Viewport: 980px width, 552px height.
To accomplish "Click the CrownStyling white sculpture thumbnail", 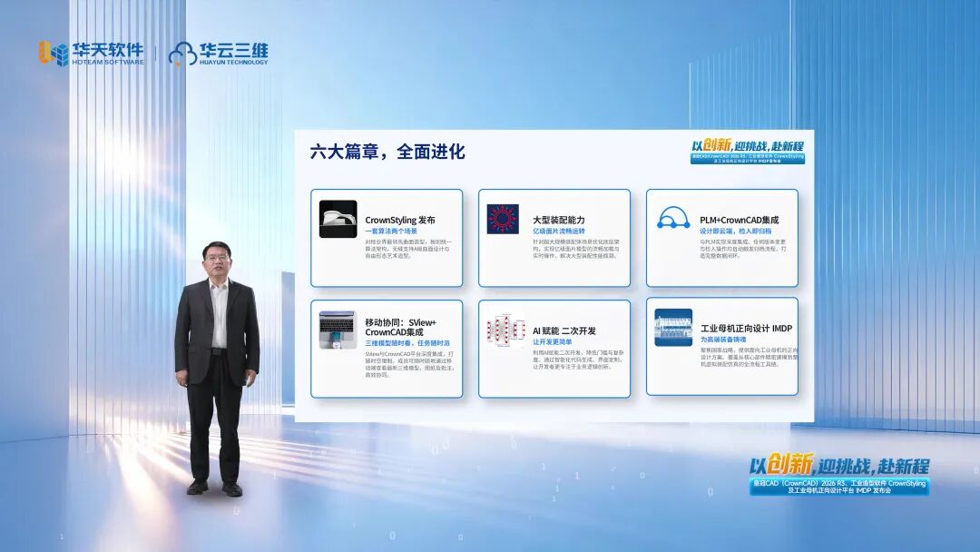I will point(338,219).
